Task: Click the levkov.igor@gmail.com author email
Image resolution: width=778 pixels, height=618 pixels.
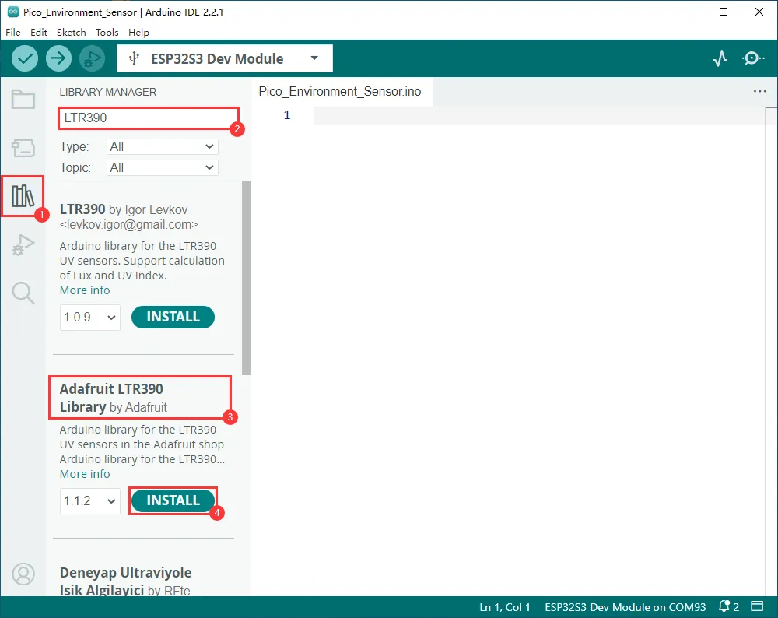Action: pos(129,225)
